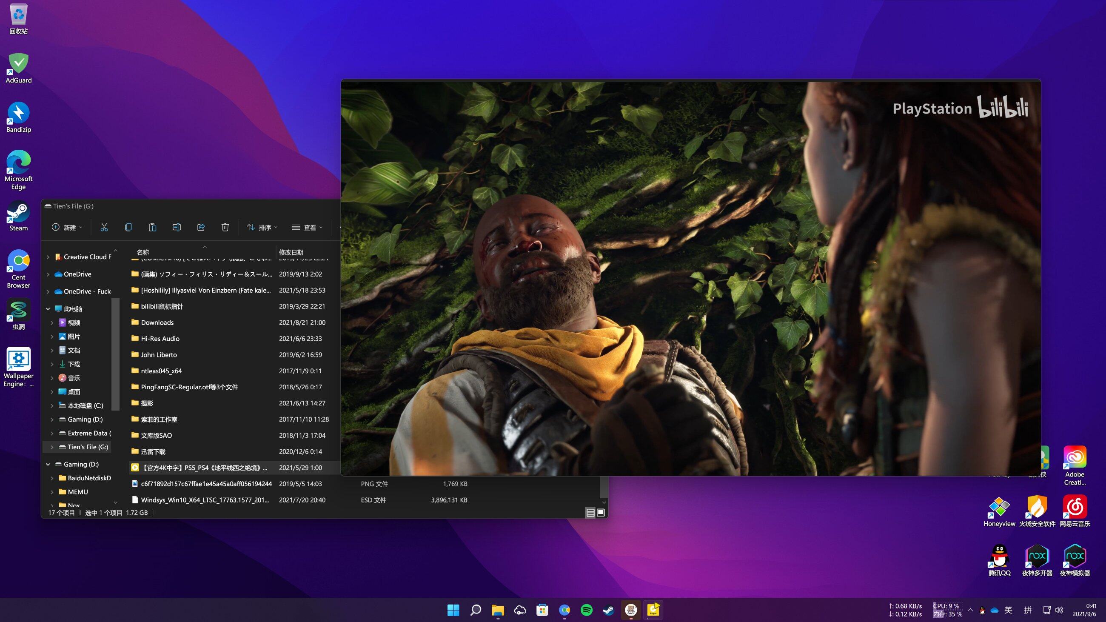Expand the 视频 tree node

(52, 322)
